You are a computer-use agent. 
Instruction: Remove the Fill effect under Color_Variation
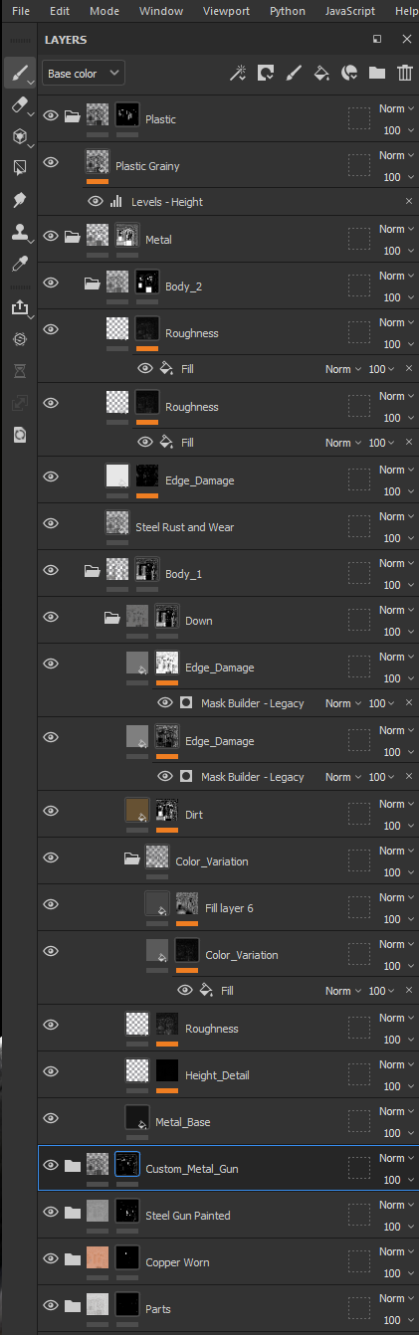pos(408,991)
